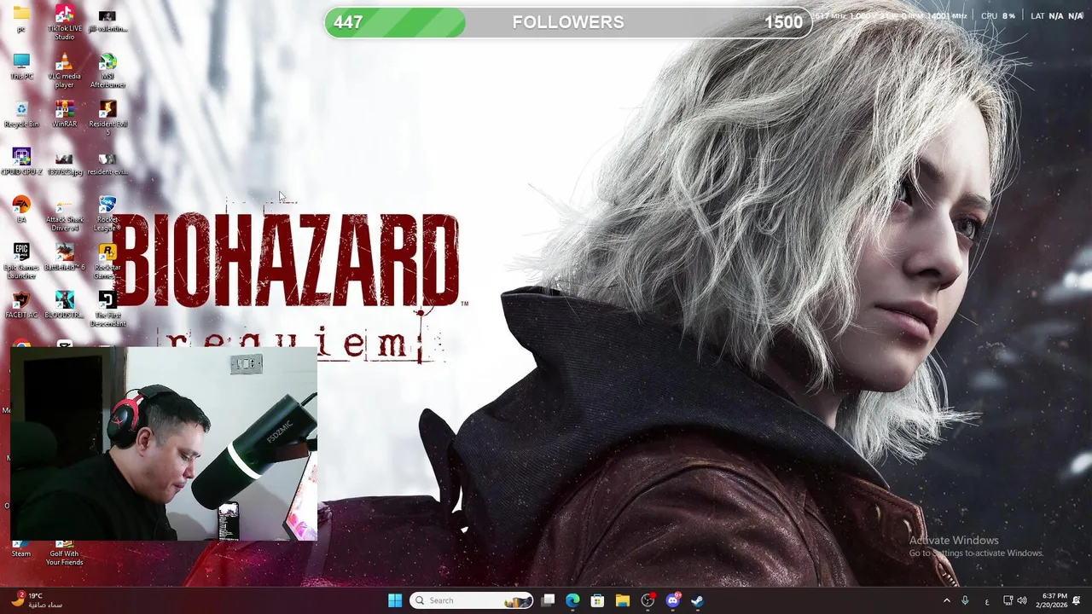The width and height of the screenshot is (1092, 614).
Task: Open Epic Games Launcher shortcut
Action: [21, 261]
